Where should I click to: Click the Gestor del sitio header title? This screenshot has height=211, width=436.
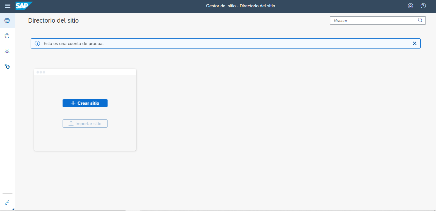240,6
